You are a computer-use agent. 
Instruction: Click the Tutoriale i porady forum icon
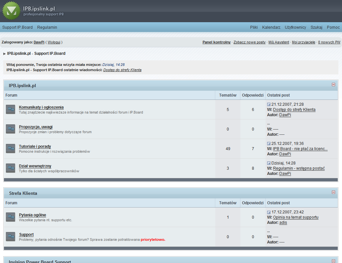click(10, 148)
